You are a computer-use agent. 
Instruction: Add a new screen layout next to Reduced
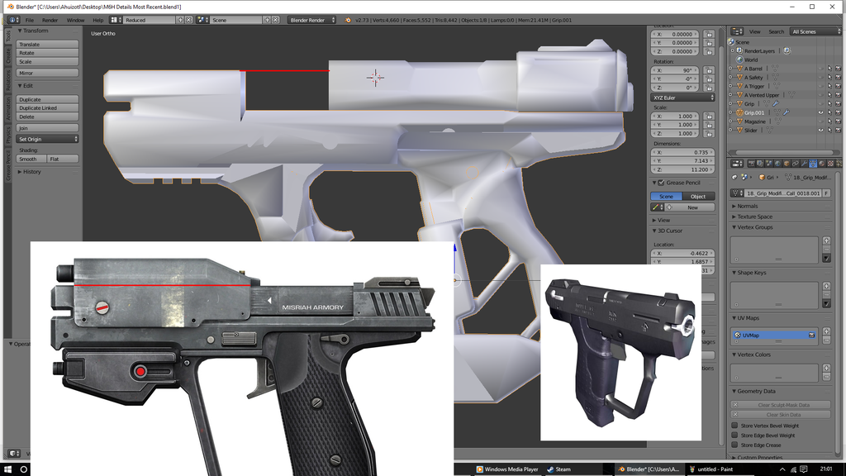coord(181,20)
